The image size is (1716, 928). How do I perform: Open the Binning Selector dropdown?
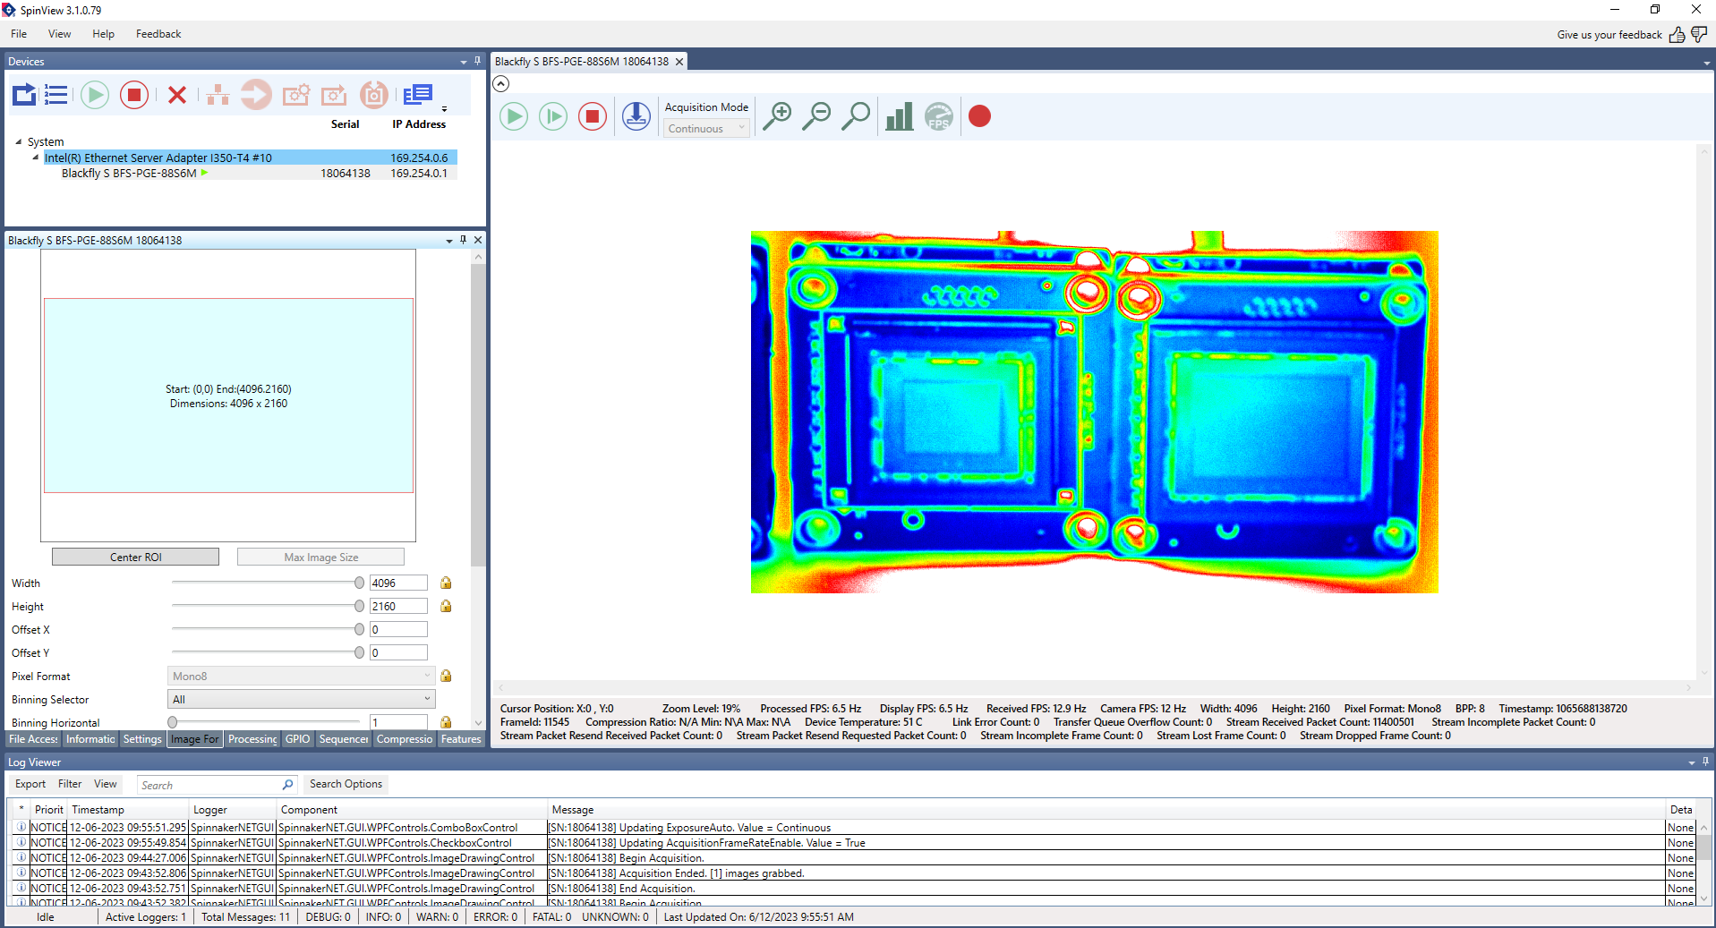(301, 699)
